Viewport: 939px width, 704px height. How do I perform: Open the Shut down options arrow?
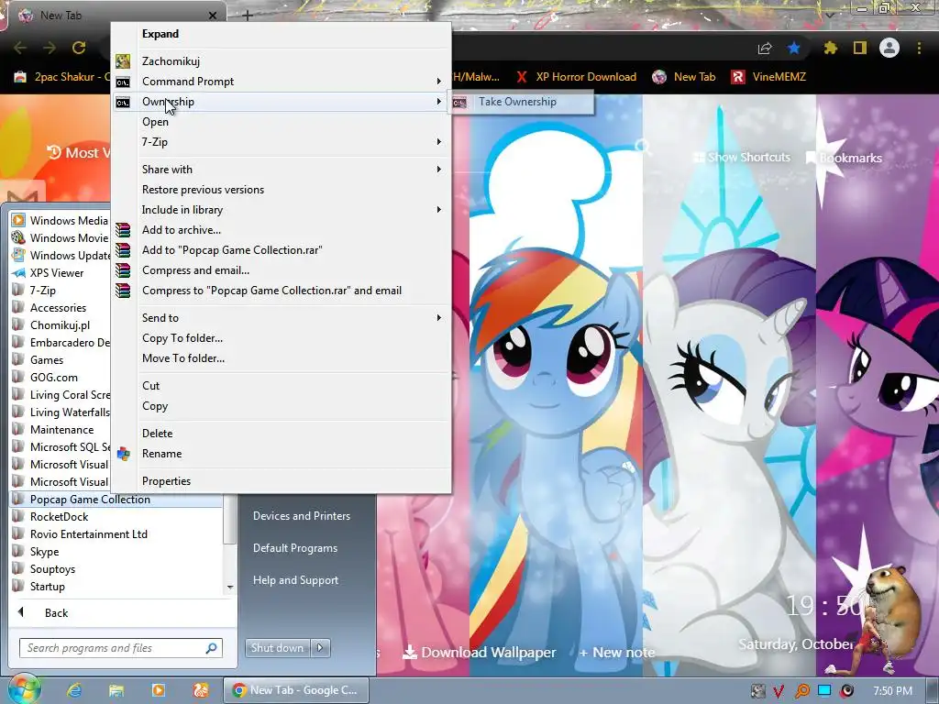click(x=320, y=648)
